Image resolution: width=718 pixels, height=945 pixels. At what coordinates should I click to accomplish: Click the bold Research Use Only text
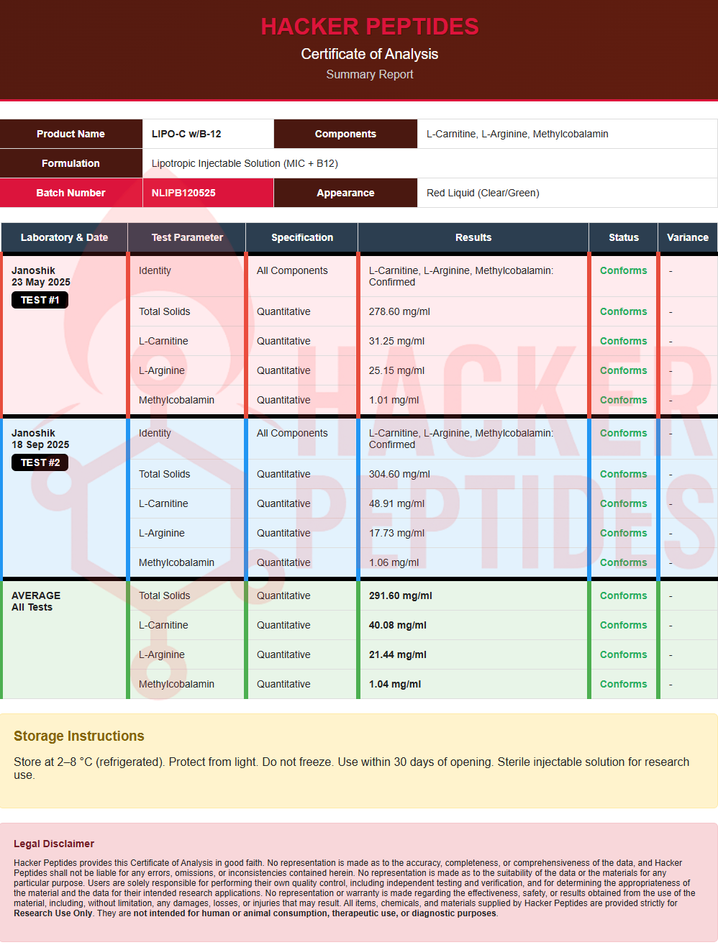point(53,913)
